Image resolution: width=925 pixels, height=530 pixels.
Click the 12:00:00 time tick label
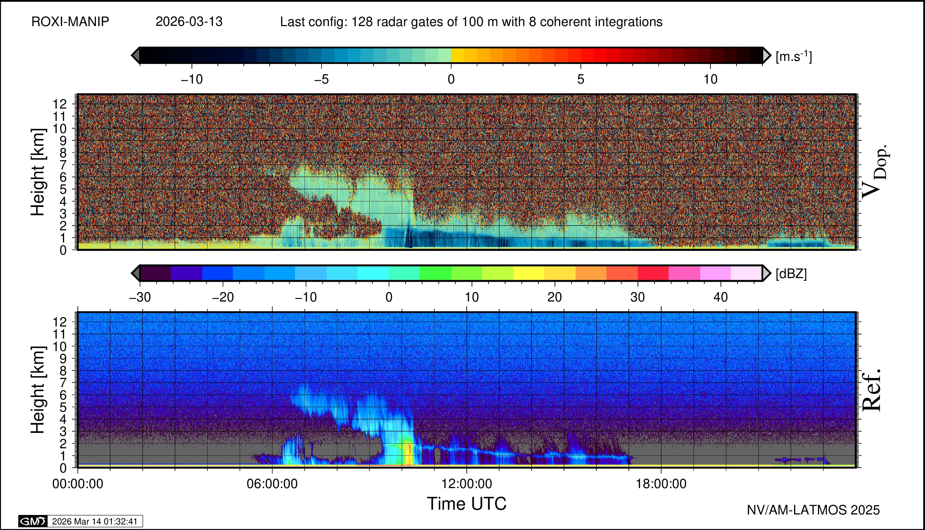click(467, 484)
